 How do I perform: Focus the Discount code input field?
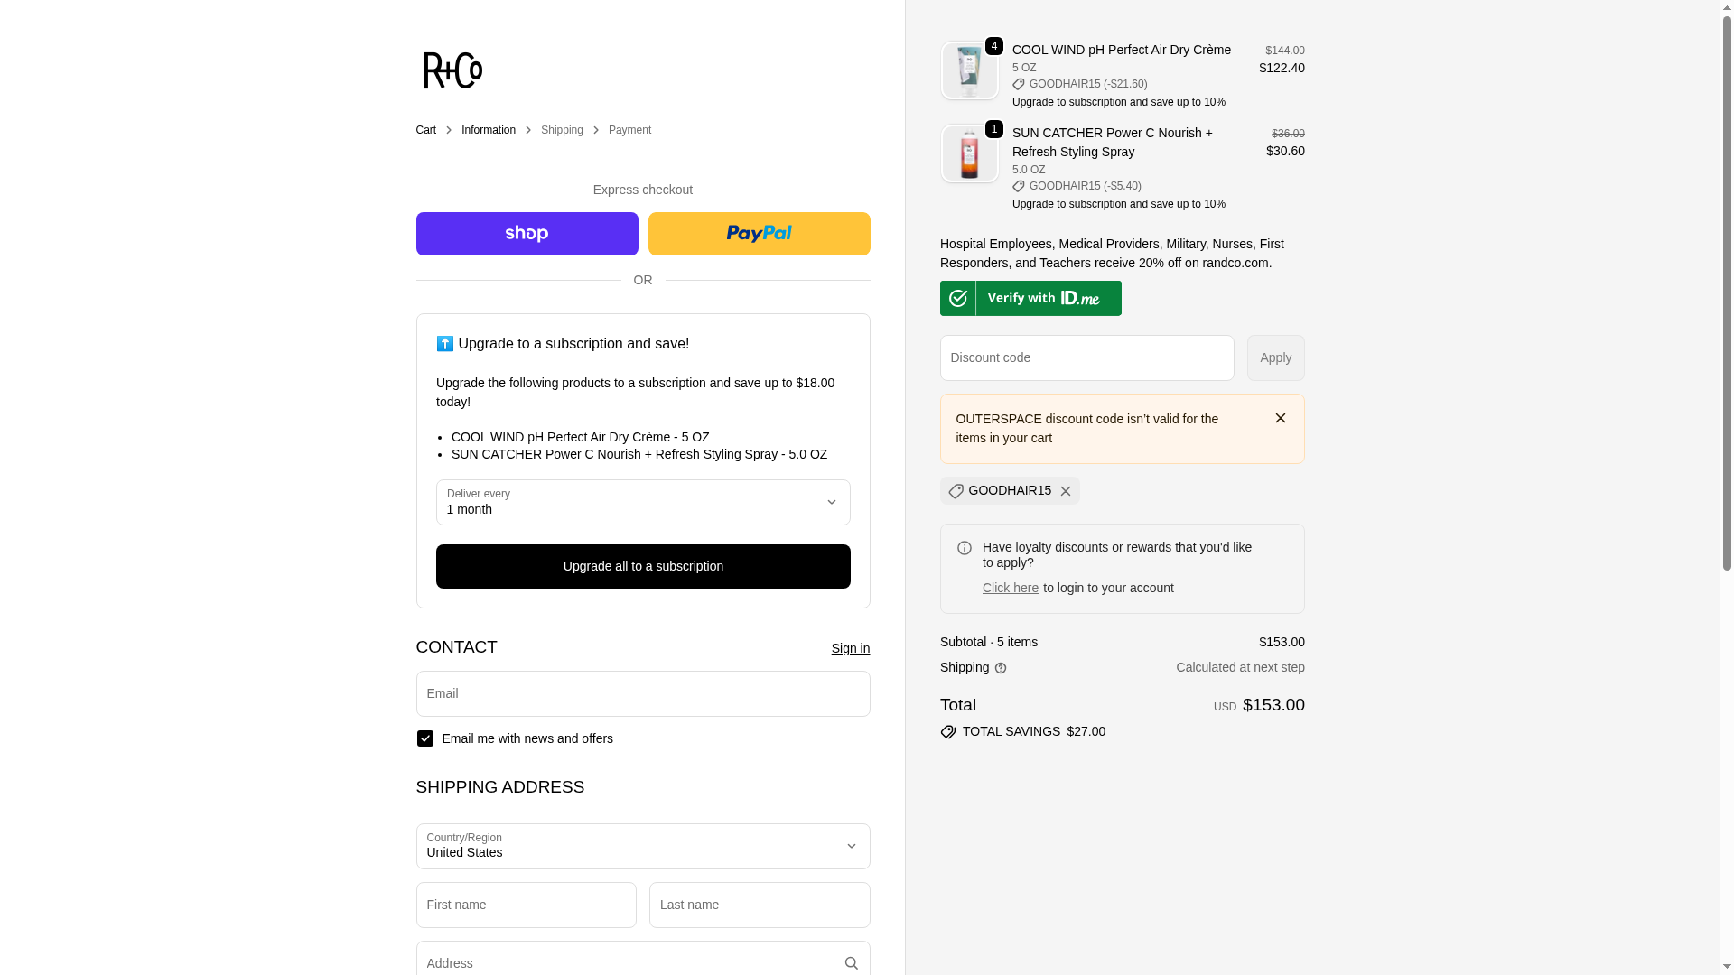pos(1086,358)
